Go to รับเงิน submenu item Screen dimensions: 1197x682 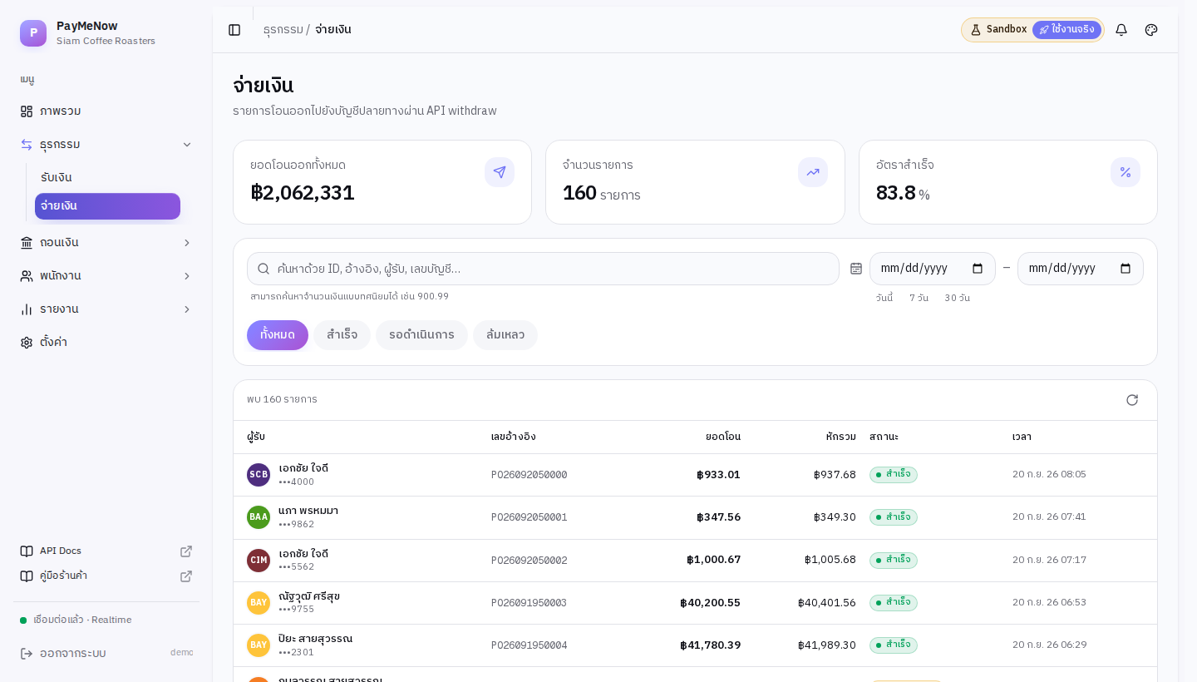click(107, 178)
